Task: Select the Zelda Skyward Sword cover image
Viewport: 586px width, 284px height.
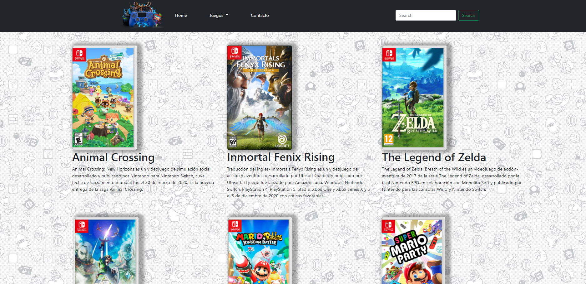Action: tap(106, 250)
